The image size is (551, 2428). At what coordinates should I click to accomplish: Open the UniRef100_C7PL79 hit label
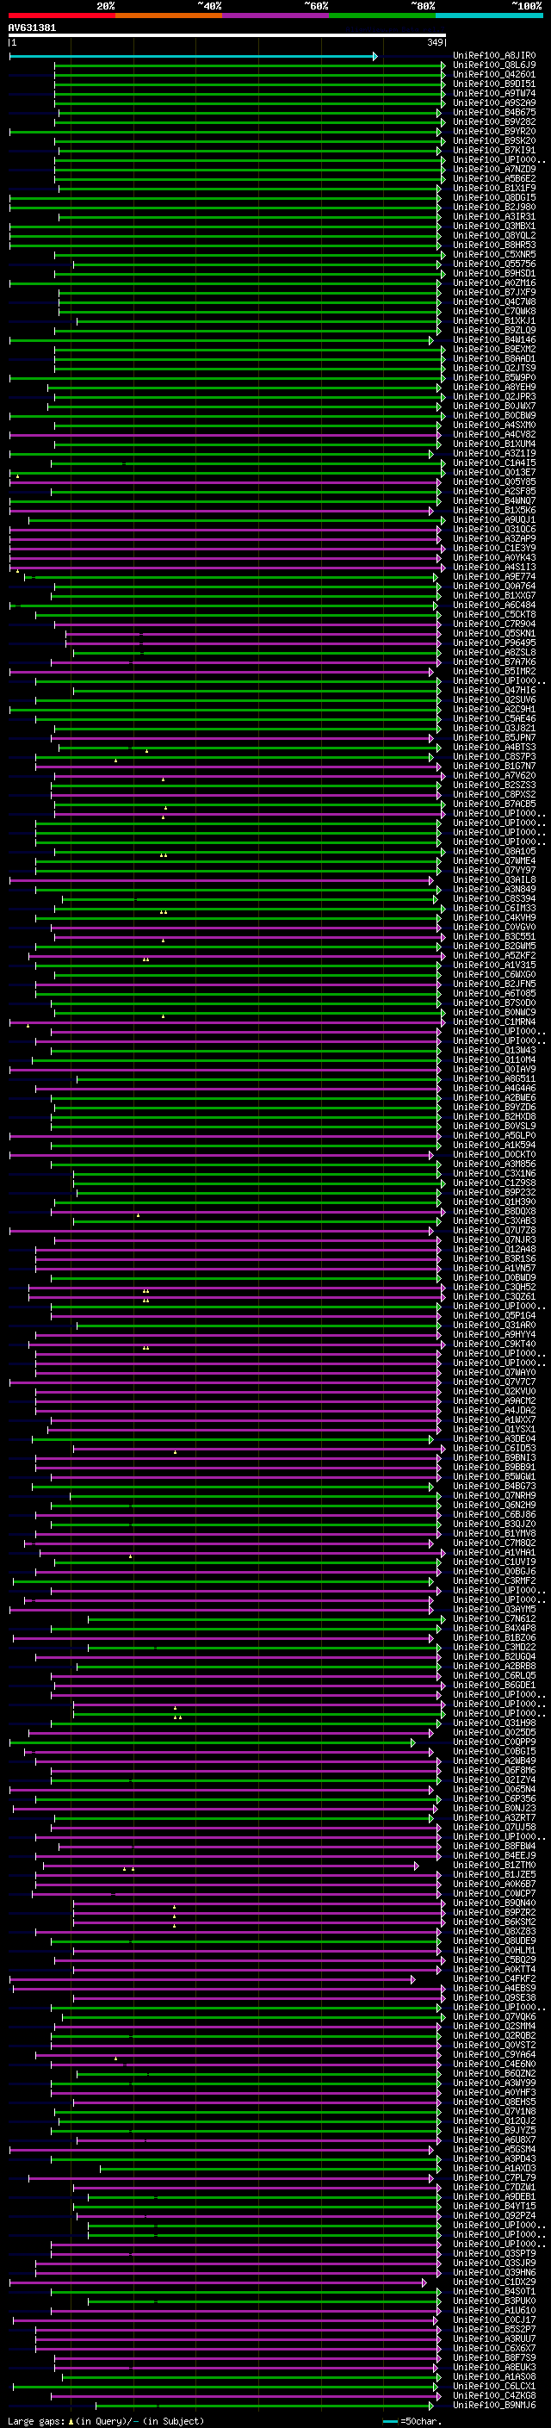coord(493,2177)
